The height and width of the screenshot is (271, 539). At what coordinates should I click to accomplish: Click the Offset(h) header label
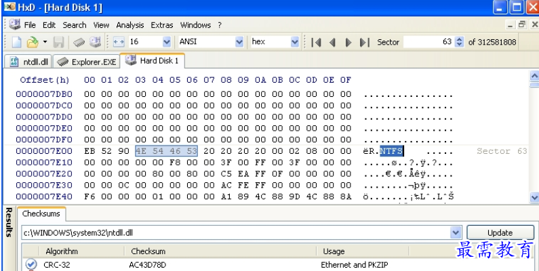pos(45,80)
